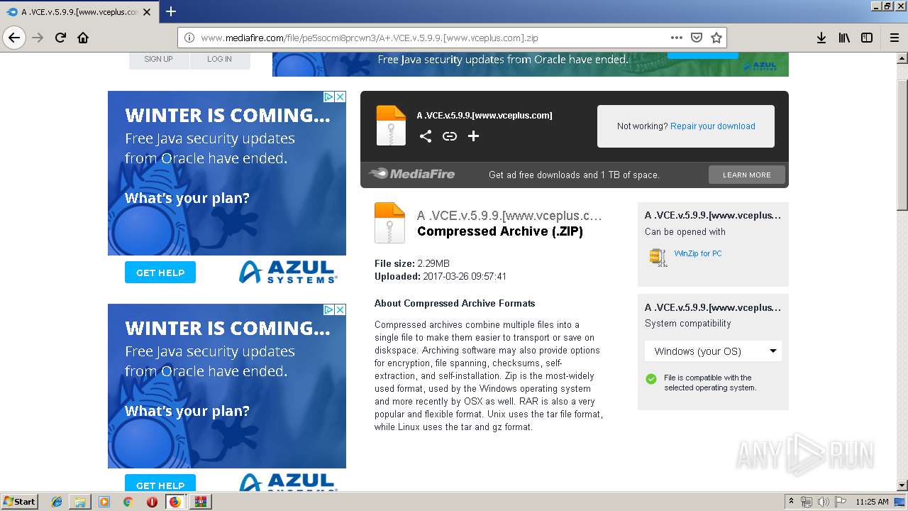
Task: Click the top banner Java security ad
Action: click(x=531, y=64)
